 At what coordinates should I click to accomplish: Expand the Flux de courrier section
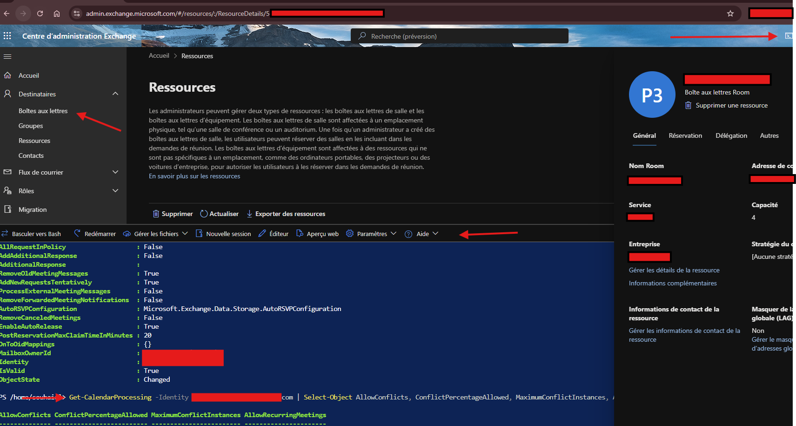[115, 172]
